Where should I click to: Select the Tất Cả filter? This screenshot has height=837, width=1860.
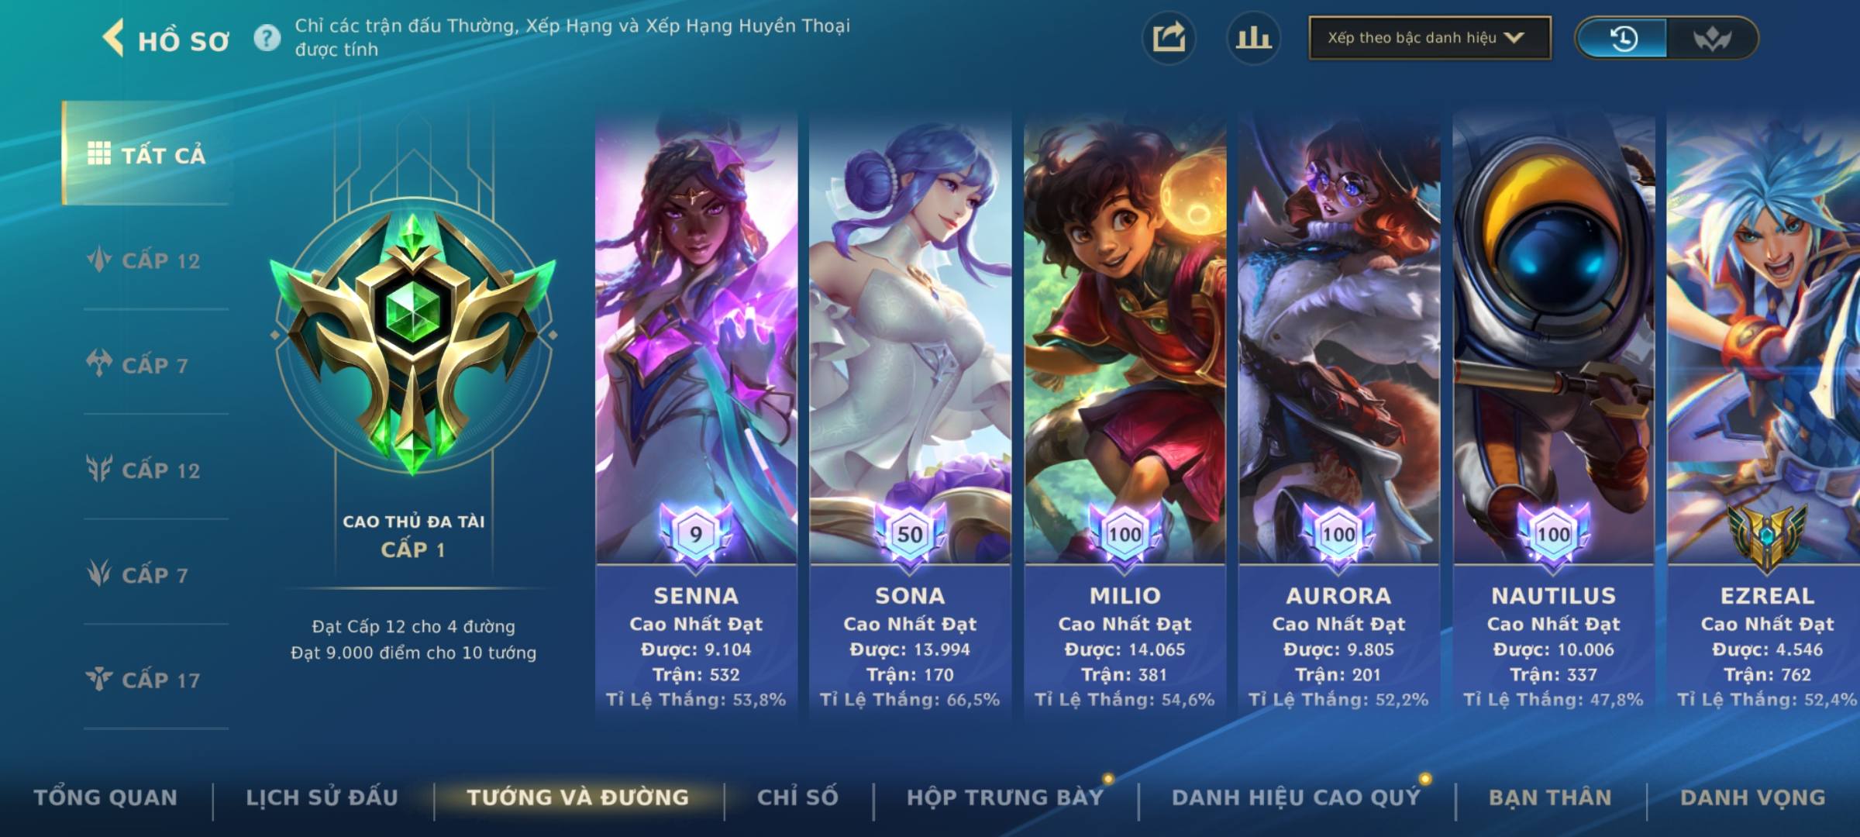coord(147,154)
